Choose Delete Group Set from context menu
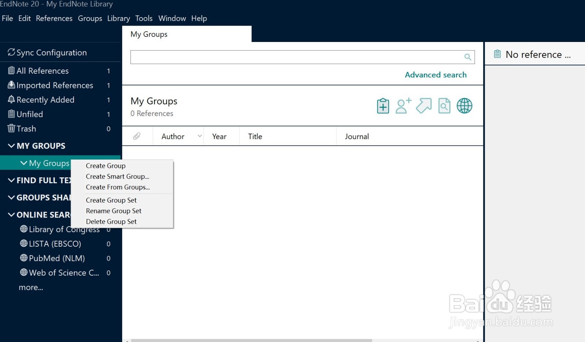Screen dimensions: 585x342 [122, 221]
